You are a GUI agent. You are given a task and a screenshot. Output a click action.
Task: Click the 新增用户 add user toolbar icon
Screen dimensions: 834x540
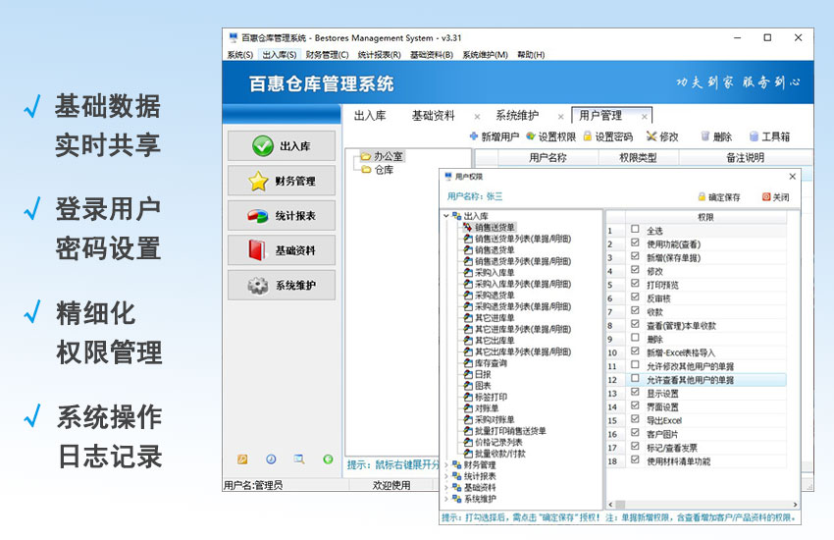click(473, 136)
